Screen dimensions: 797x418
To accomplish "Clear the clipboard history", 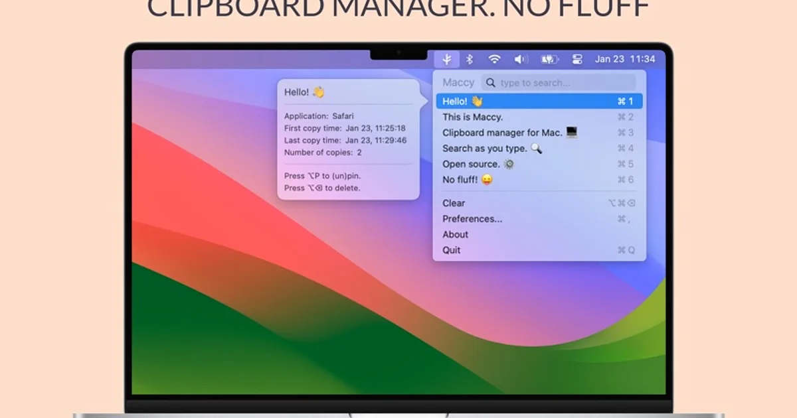I will tap(539, 203).
